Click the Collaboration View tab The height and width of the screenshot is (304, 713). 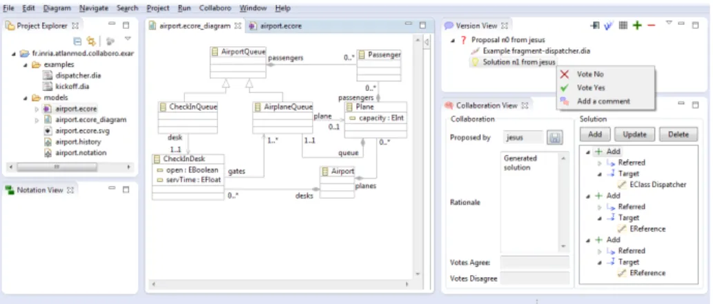pos(487,105)
